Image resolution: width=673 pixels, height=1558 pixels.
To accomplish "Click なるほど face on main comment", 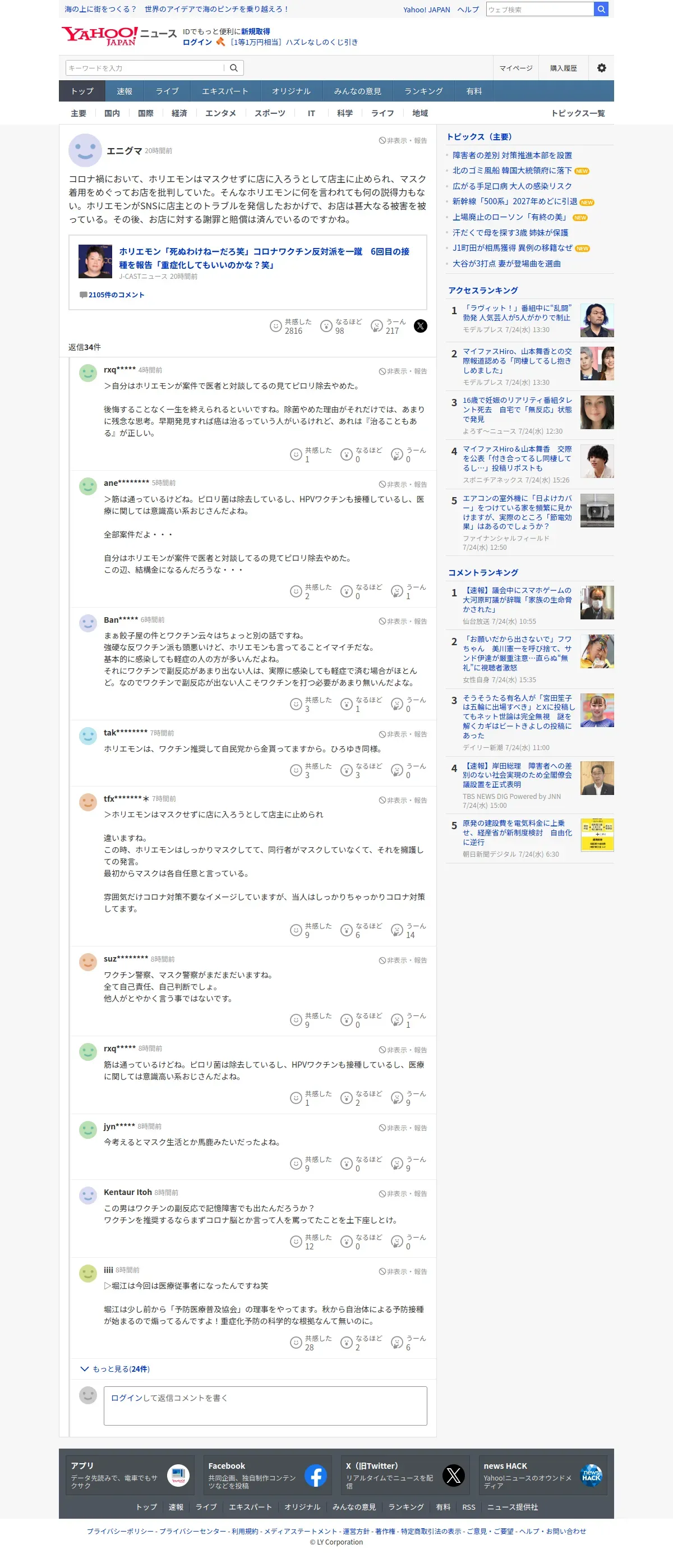I will point(326,326).
